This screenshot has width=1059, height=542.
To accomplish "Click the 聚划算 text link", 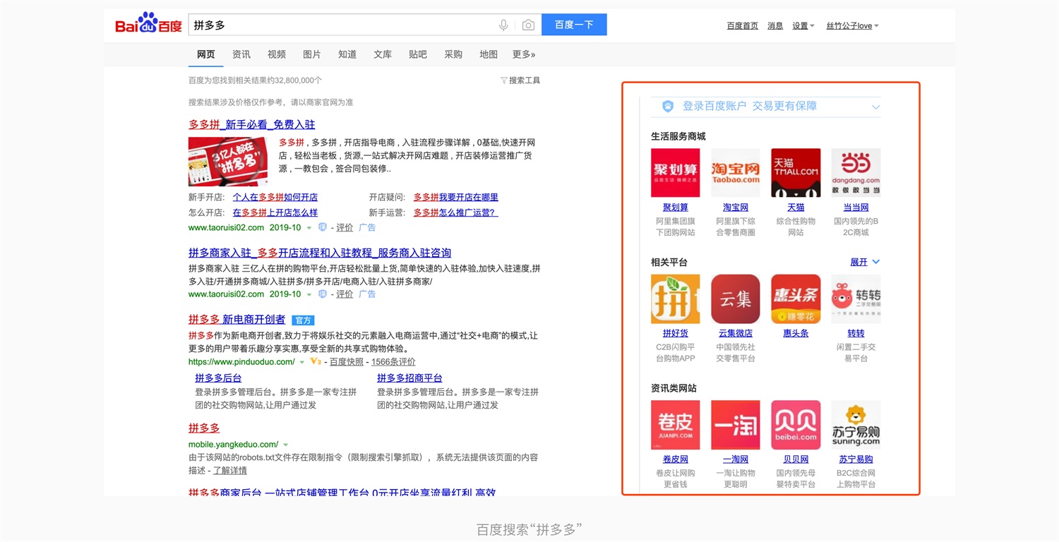I will 675,207.
